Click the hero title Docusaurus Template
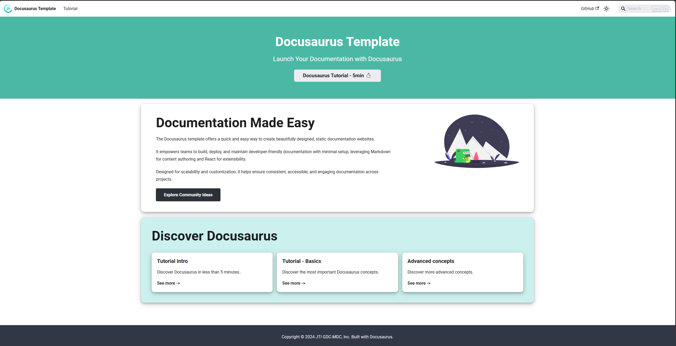This screenshot has width=676, height=346. point(337,42)
